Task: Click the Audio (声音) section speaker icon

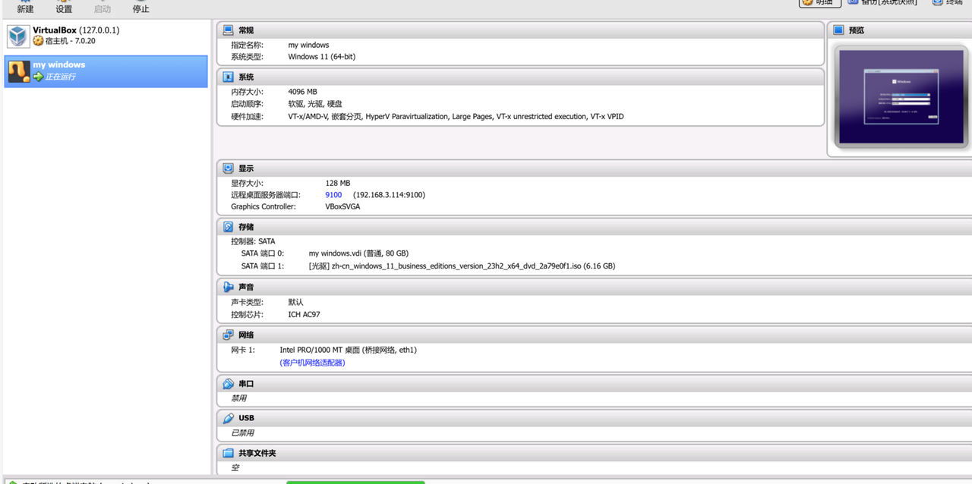Action: (x=229, y=287)
